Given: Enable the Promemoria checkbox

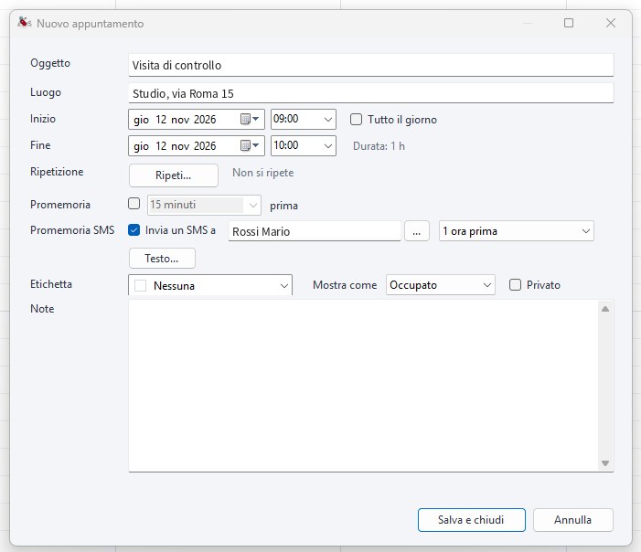Looking at the screenshot, I should coord(134,204).
